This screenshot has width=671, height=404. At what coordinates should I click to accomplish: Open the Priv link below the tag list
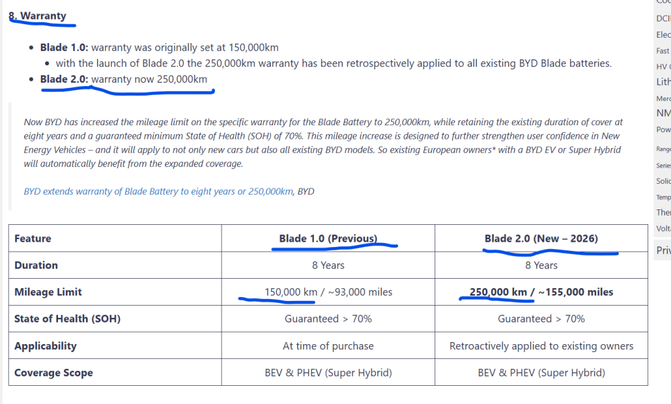(663, 250)
